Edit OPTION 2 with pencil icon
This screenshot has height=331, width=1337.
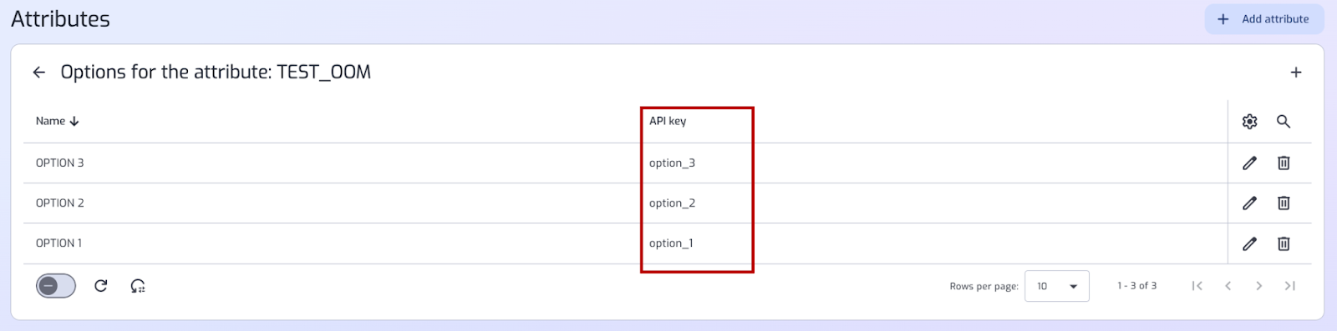1249,203
